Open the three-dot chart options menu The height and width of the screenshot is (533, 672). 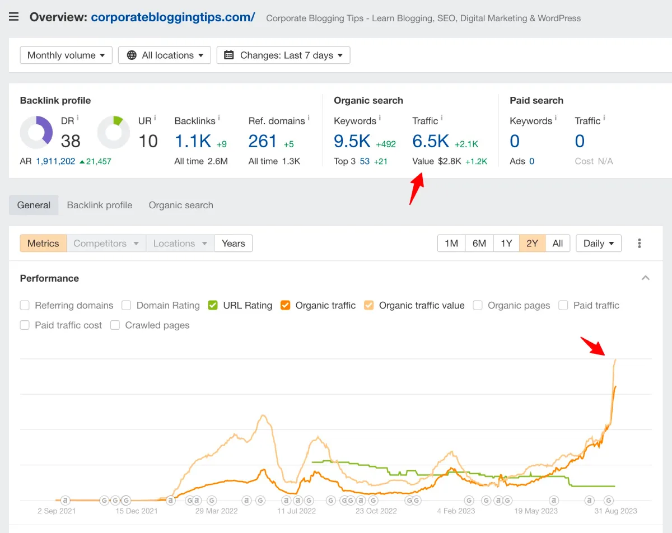coord(640,244)
